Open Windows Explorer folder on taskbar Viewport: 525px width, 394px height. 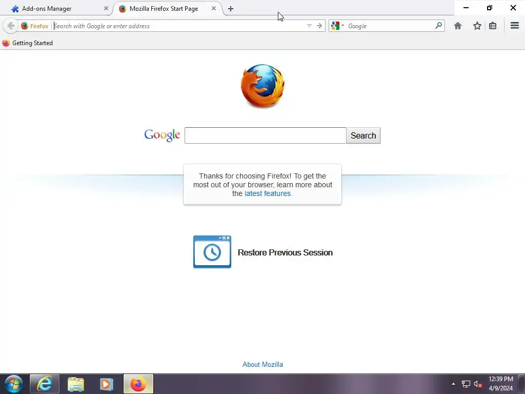(76, 384)
